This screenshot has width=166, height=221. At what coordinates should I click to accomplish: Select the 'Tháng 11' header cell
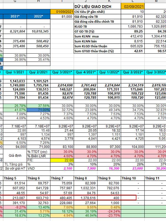pyautogui.click(x=155, y=178)
